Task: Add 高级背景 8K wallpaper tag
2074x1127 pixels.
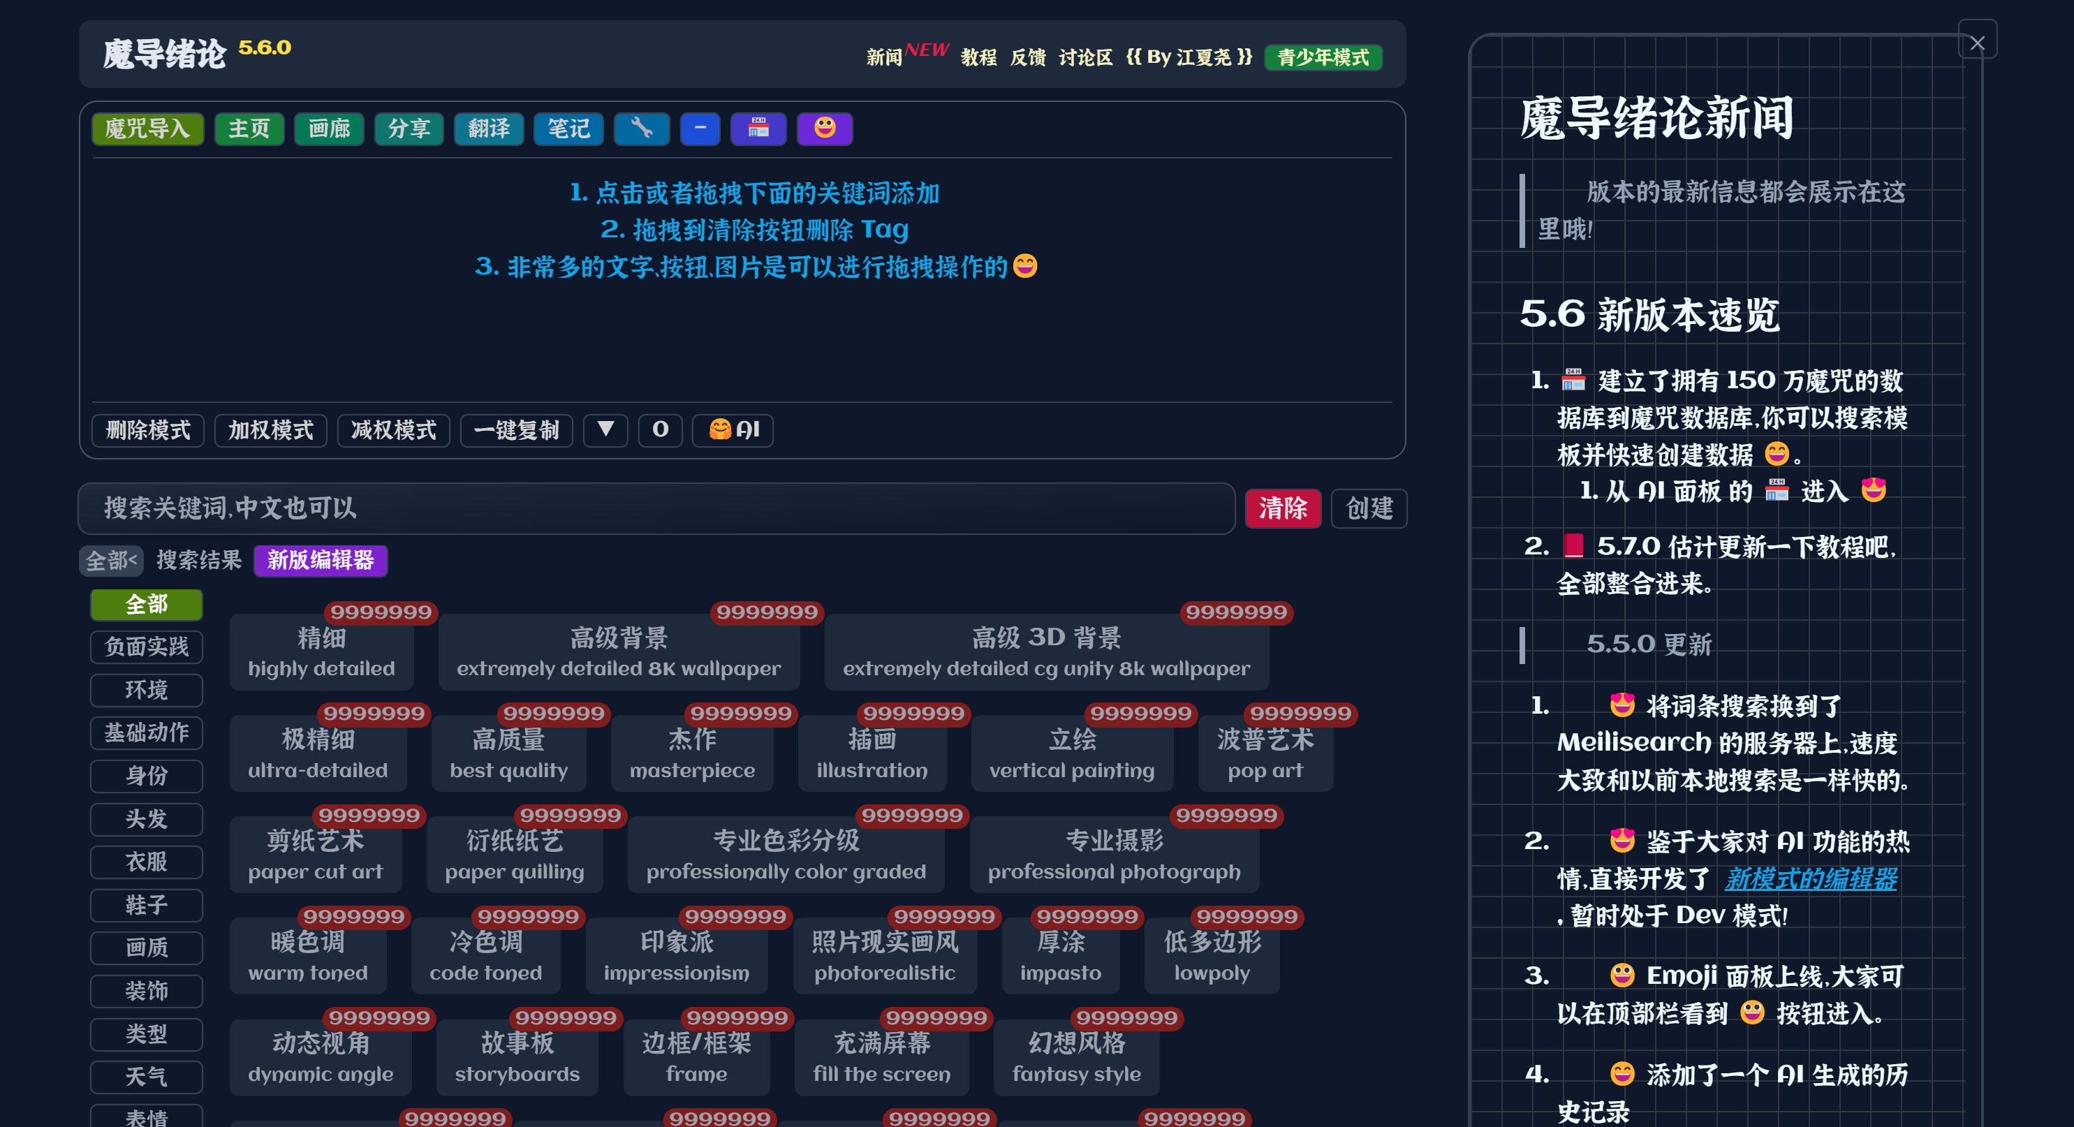Action: click(619, 652)
